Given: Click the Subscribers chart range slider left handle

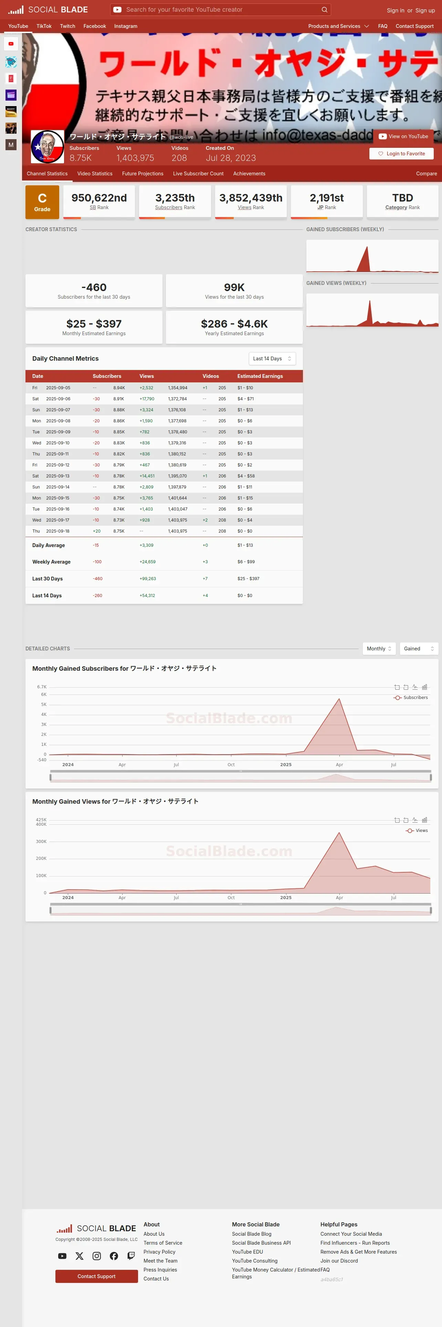Looking at the screenshot, I should point(50,777).
